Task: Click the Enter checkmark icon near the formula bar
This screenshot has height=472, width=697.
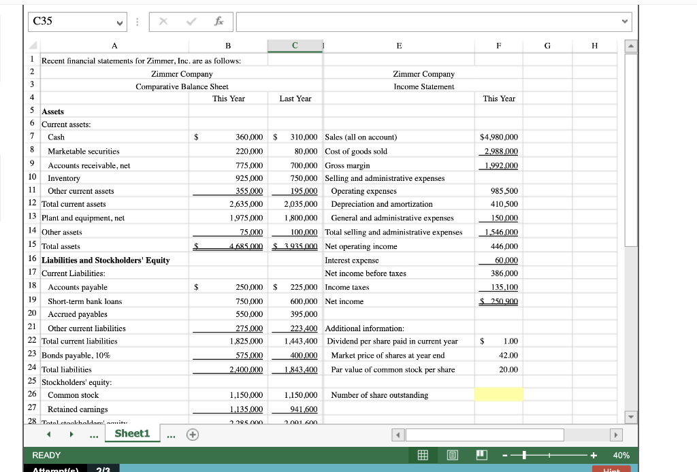Action: 191,21
